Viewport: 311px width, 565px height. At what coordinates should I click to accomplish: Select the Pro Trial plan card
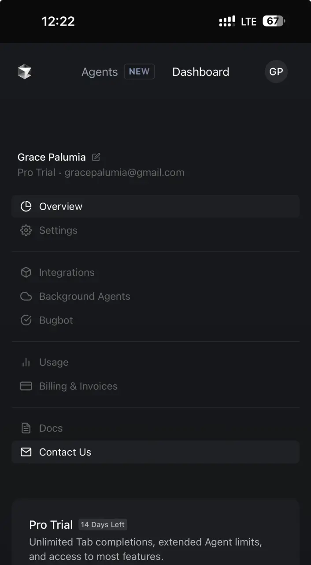pos(155,532)
